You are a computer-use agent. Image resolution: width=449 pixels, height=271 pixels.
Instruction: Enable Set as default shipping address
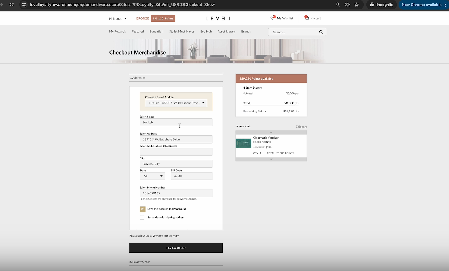tap(142, 217)
